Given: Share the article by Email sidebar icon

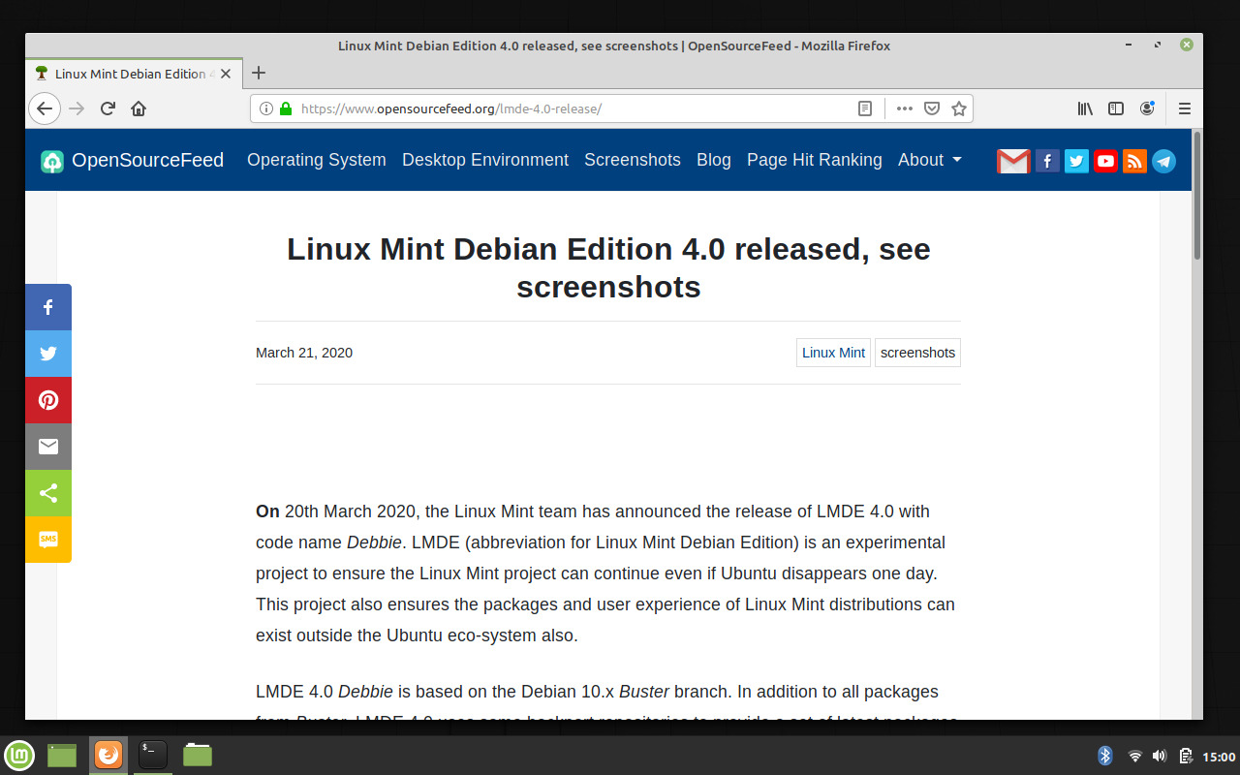Looking at the screenshot, I should click(x=47, y=447).
